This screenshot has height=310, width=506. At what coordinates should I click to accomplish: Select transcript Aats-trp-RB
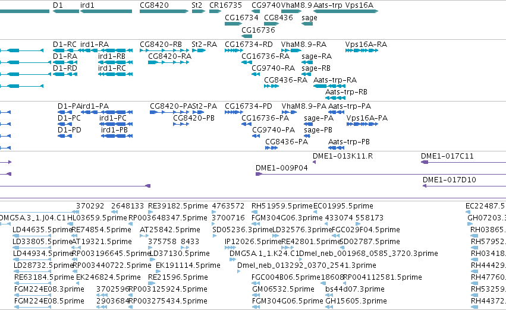click(x=346, y=92)
